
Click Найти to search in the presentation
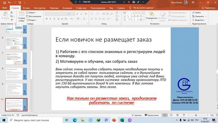pos(197,13)
